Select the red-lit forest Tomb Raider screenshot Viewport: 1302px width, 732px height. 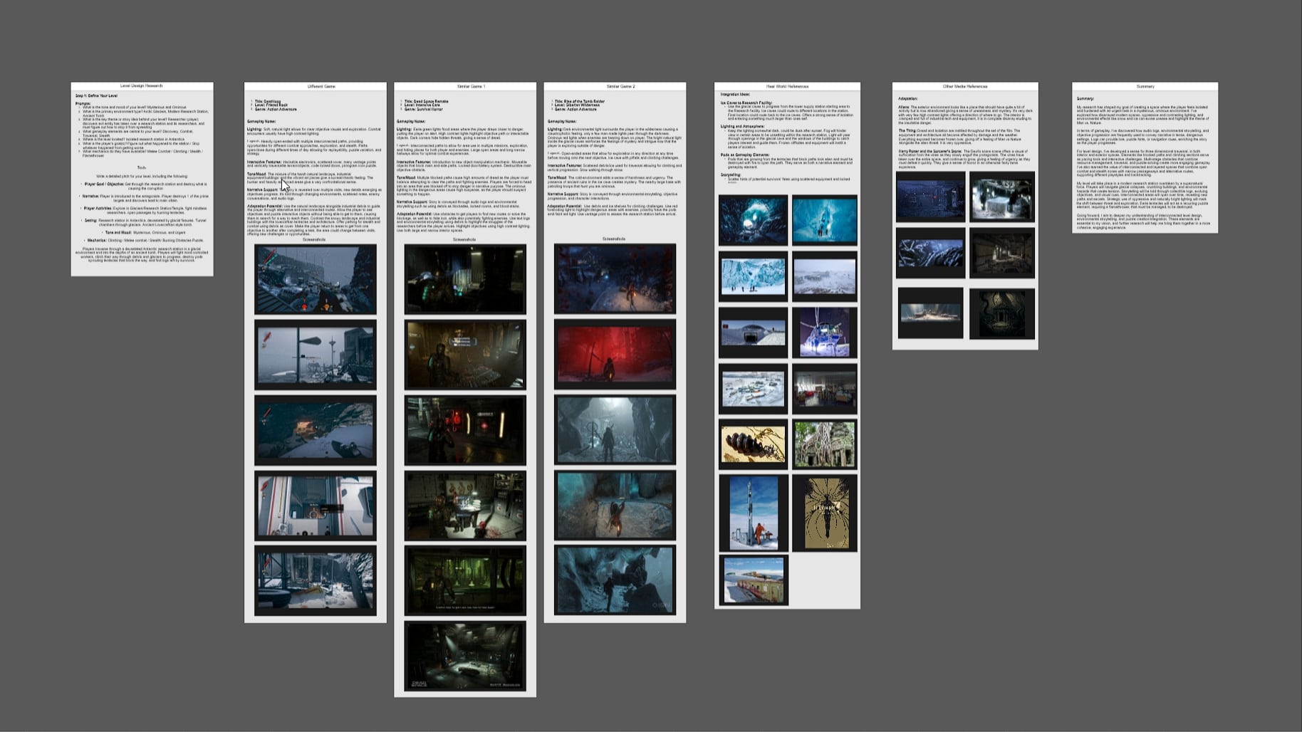coord(615,354)
